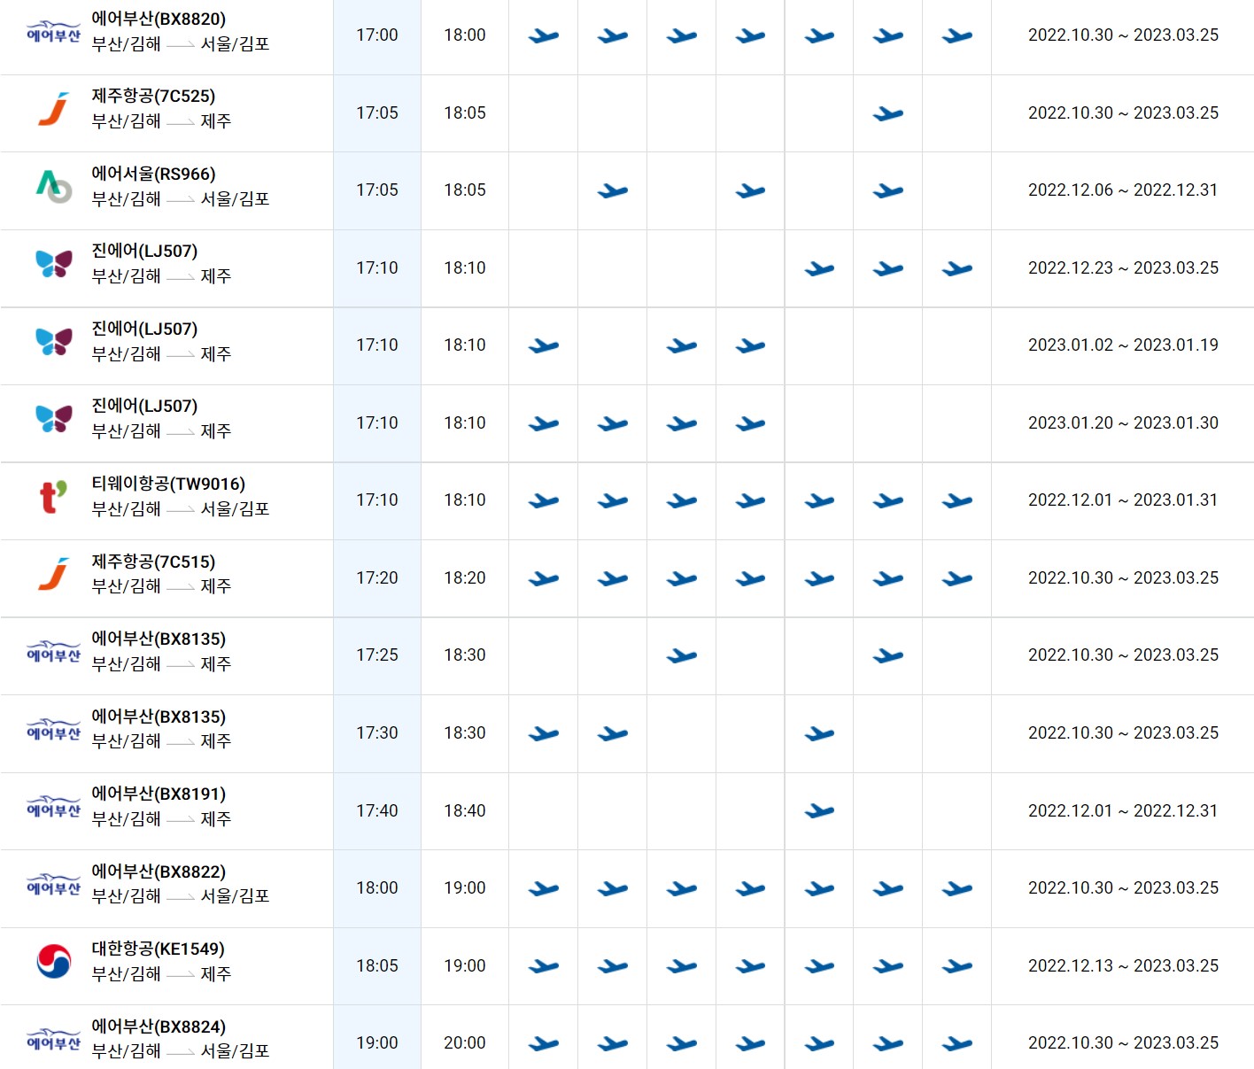The width and height of the screenshot is (1254, 1069).
Task: Click the only airplane icon in 7C525 row
Action: (x=887, y=113)
